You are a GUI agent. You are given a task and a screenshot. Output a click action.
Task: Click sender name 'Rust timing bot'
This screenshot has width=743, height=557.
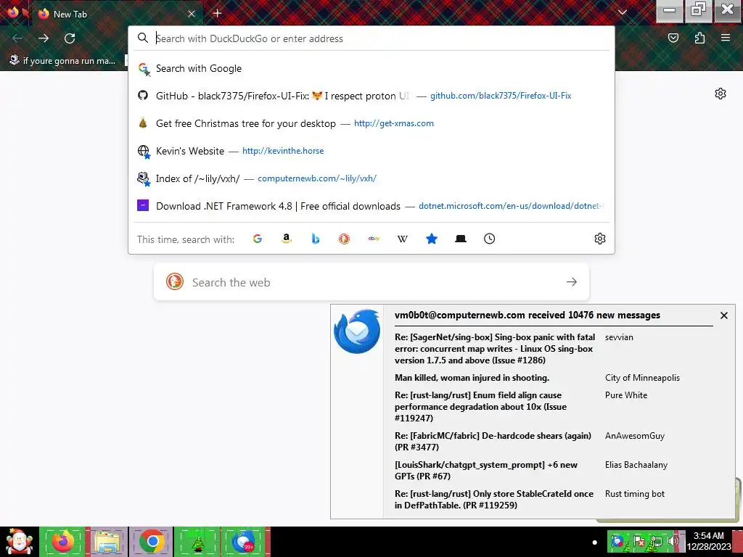[x=634, y=493]
